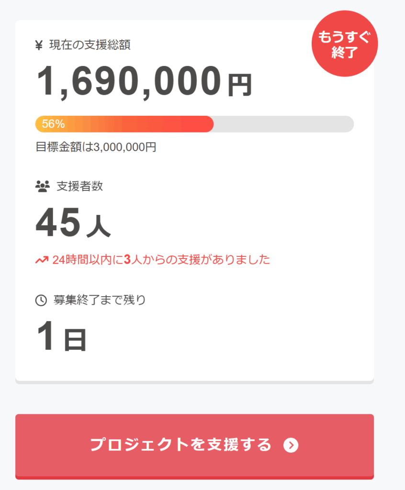Click the もうすぐ終了 red circular badge
Image resolution: width=405 pixels, height=490 pixels.
tap(345, 44)
